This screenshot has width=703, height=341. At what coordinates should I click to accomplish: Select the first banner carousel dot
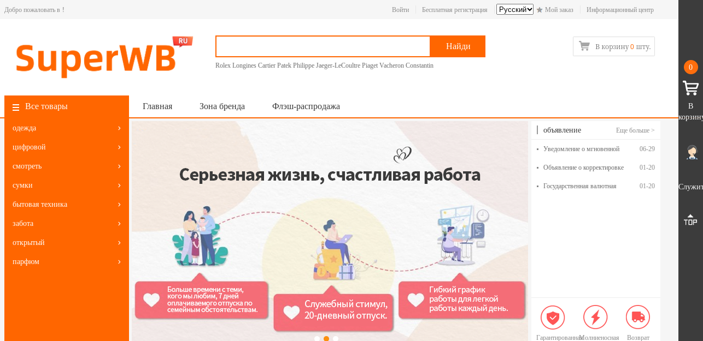point(317,339)
